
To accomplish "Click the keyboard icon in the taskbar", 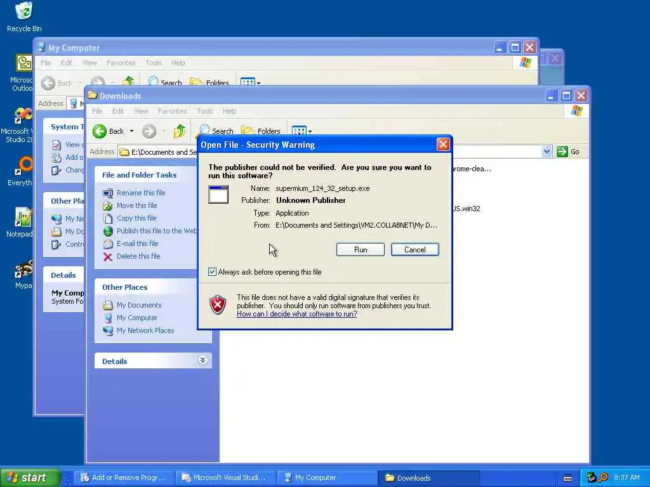I will pos(568,478).
